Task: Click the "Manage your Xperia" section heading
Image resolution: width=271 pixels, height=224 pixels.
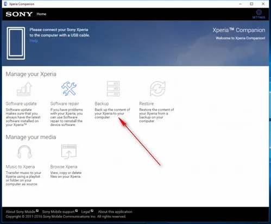Action: point(31,74)
